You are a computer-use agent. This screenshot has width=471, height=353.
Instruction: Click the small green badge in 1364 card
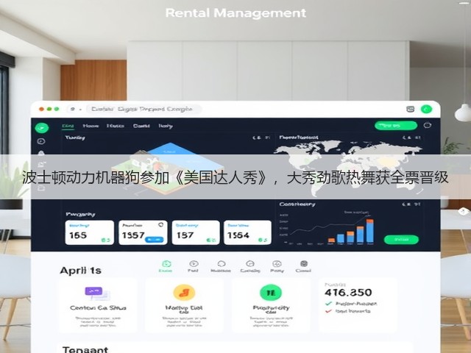tap(263, 240)
